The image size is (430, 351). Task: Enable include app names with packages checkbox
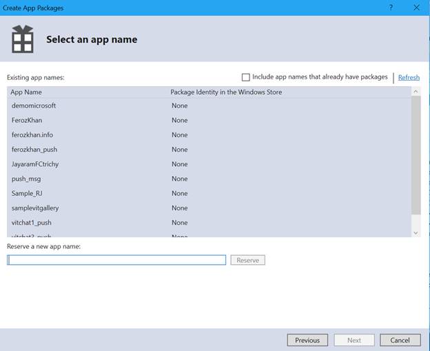(246, 77)
